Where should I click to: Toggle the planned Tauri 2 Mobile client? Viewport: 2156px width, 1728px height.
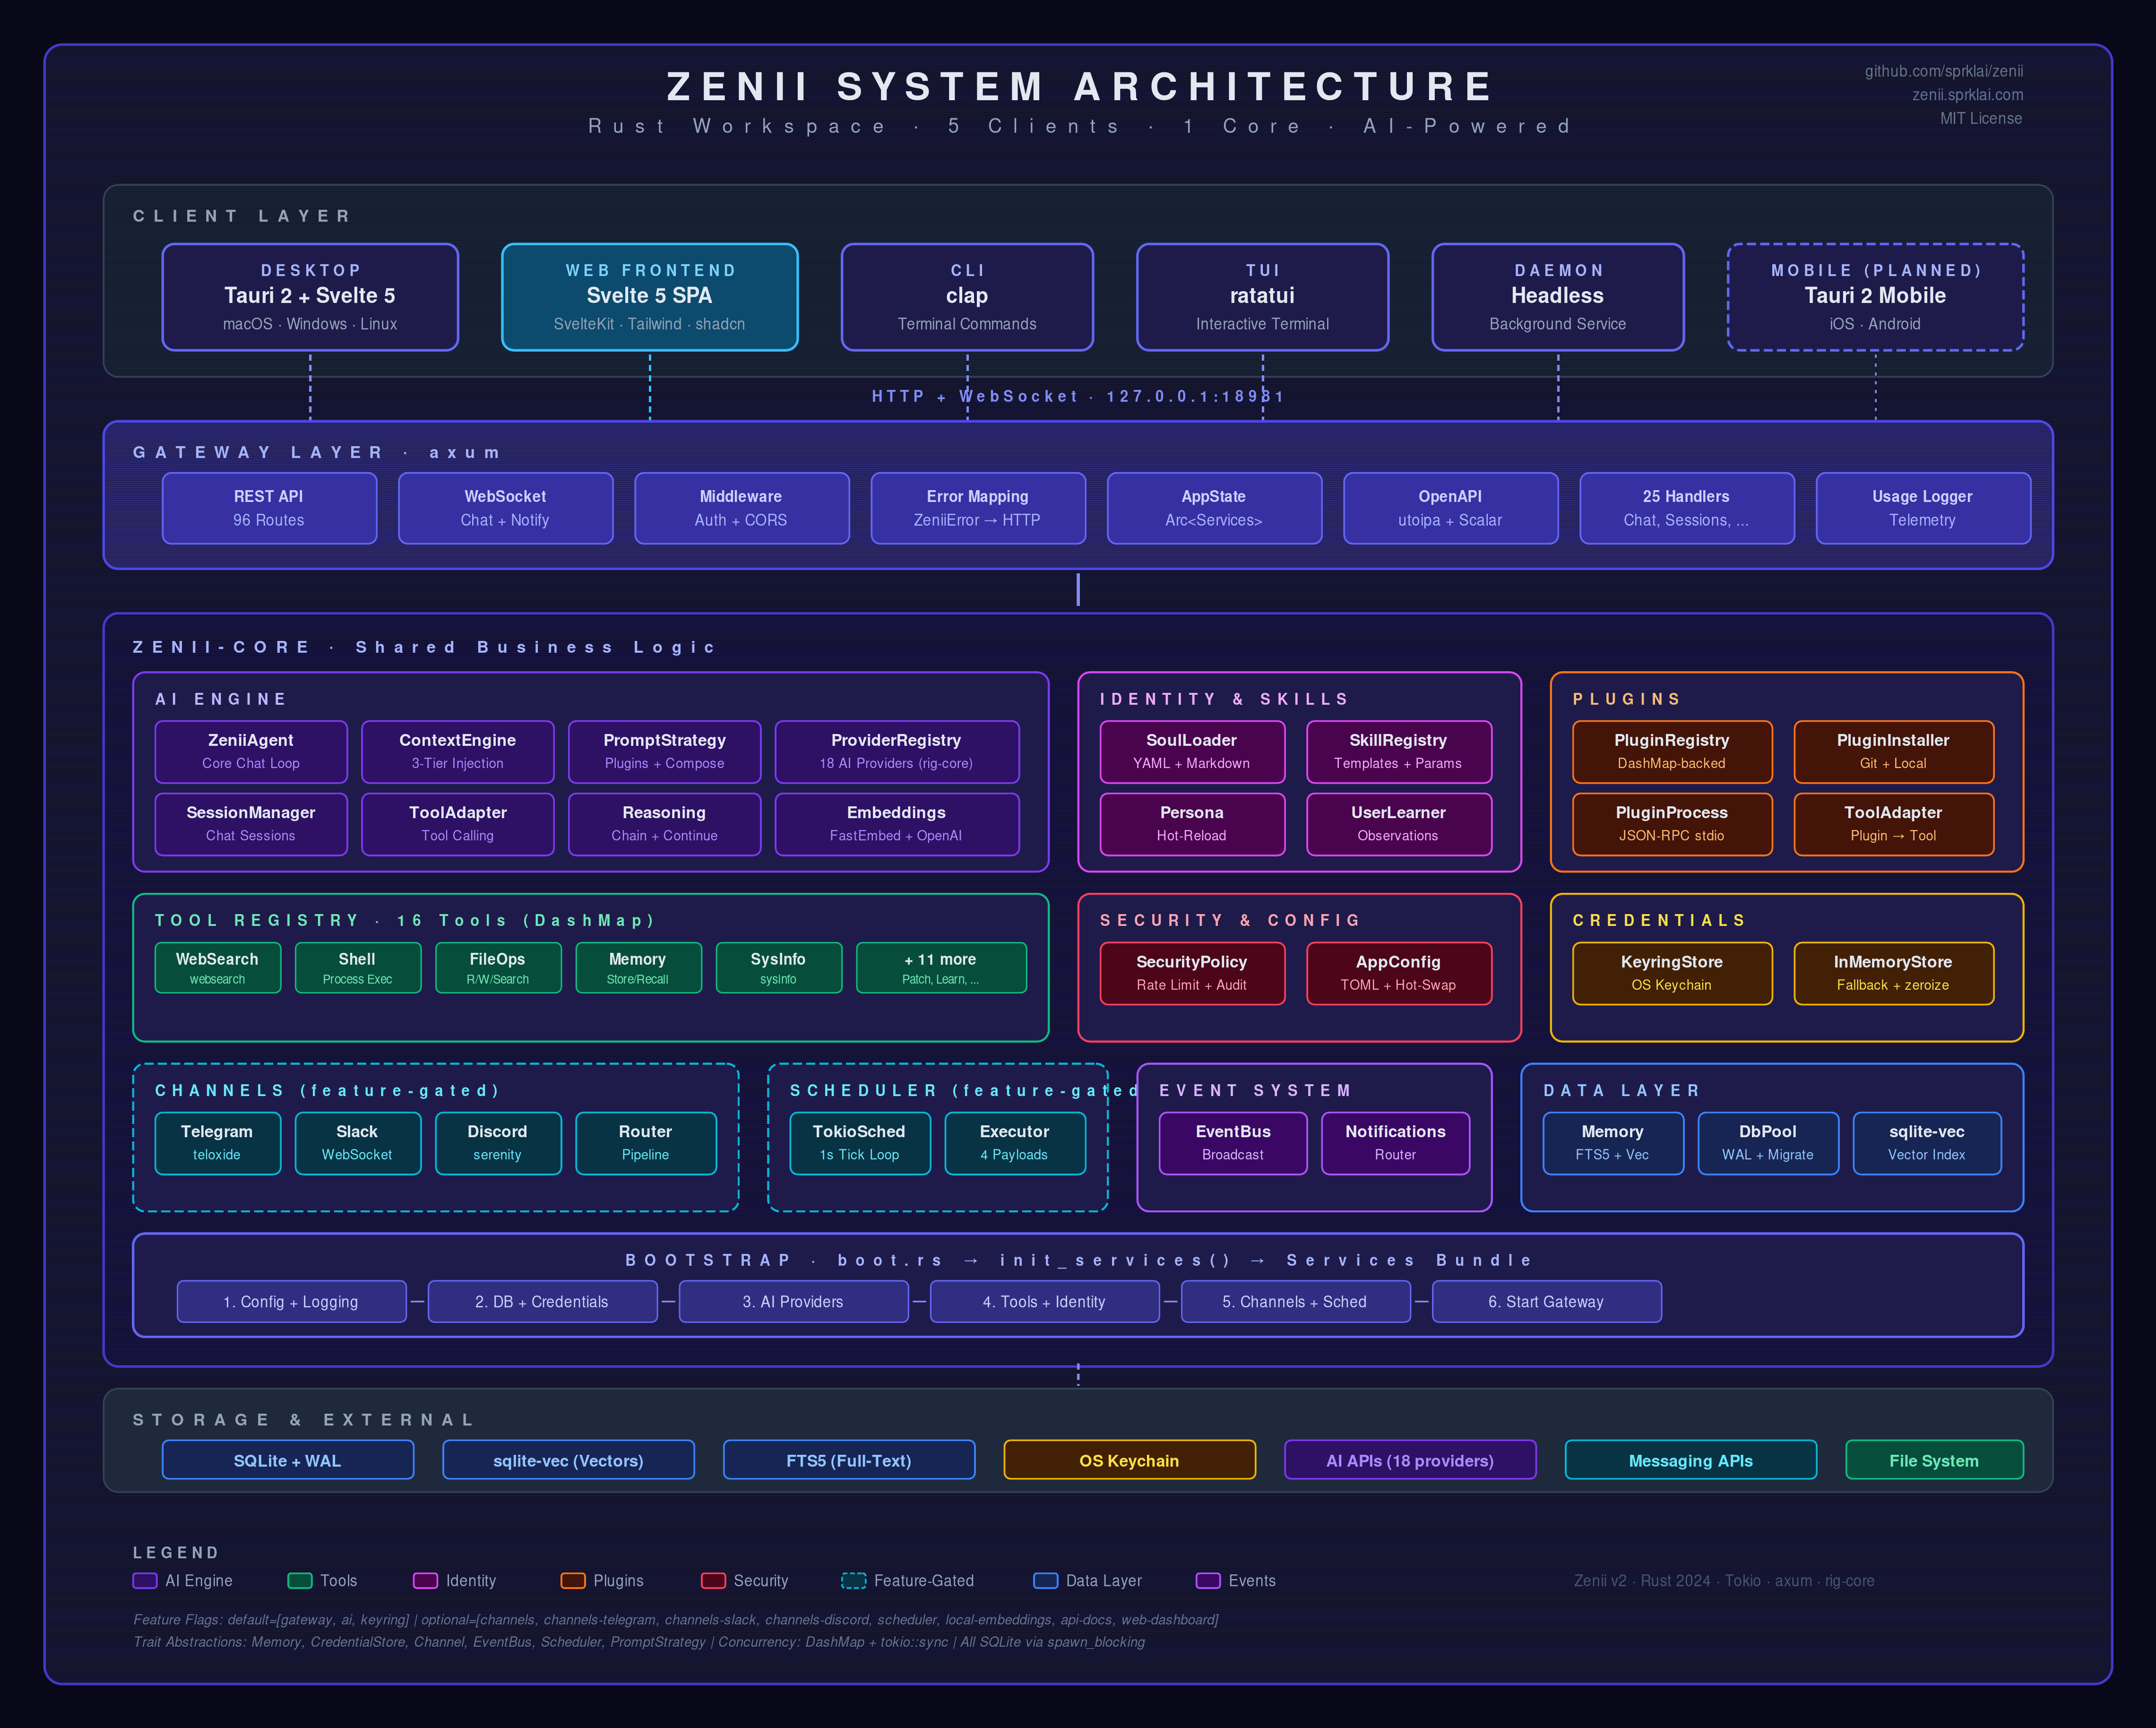tap(1874, 297)
